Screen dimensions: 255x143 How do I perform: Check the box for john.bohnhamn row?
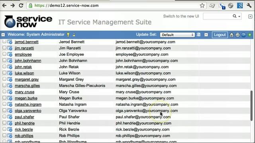[4, 60]
